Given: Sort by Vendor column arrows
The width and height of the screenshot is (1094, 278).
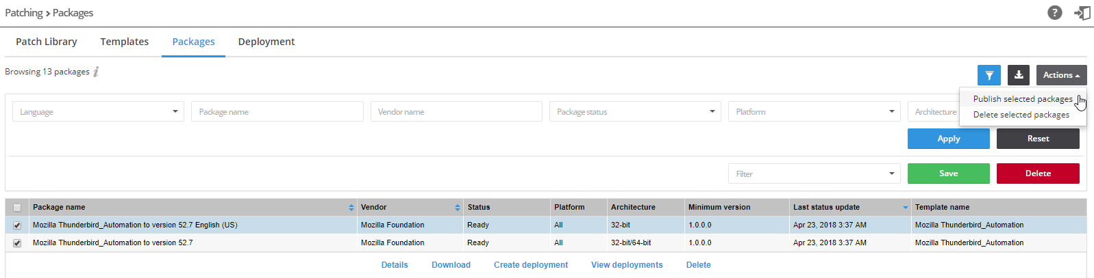Looking at the screenshot, I should (x=458, y=208).
